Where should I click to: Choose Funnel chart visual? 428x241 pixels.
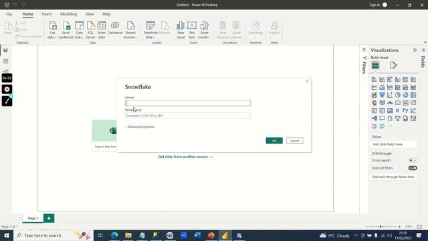point(382,95)
